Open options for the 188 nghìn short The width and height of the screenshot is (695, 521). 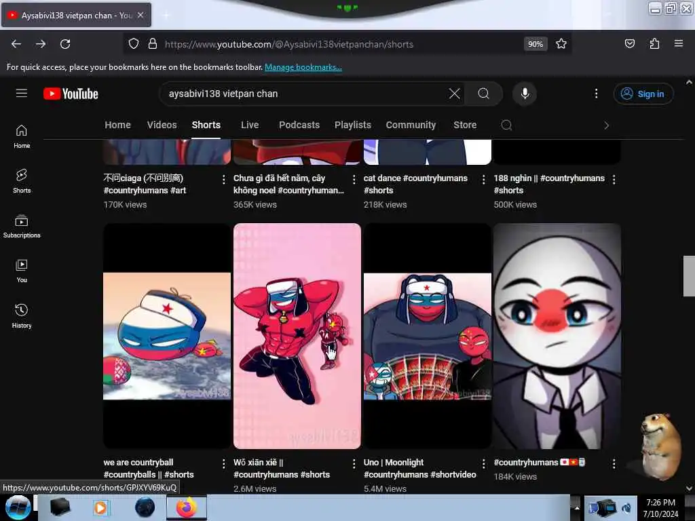[x=614, y=179]
